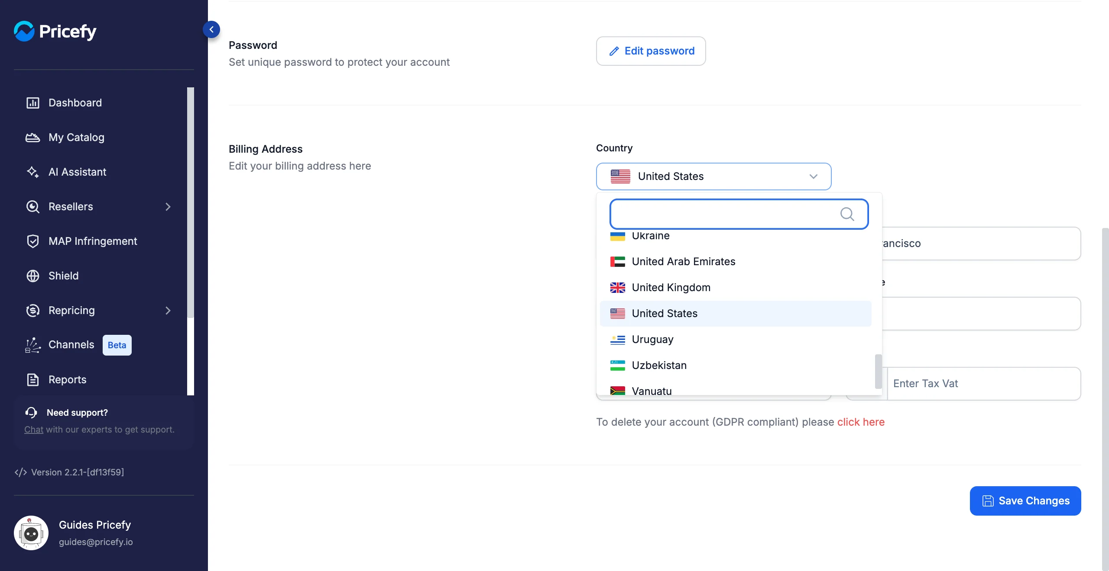Expand the Resellers submenu chevron
Image resolution: width=1109 pixels, height=571 pixels.
click(168, 207)
